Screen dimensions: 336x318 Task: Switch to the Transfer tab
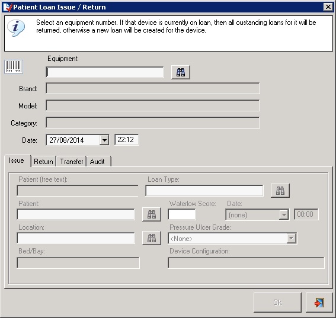72,162
